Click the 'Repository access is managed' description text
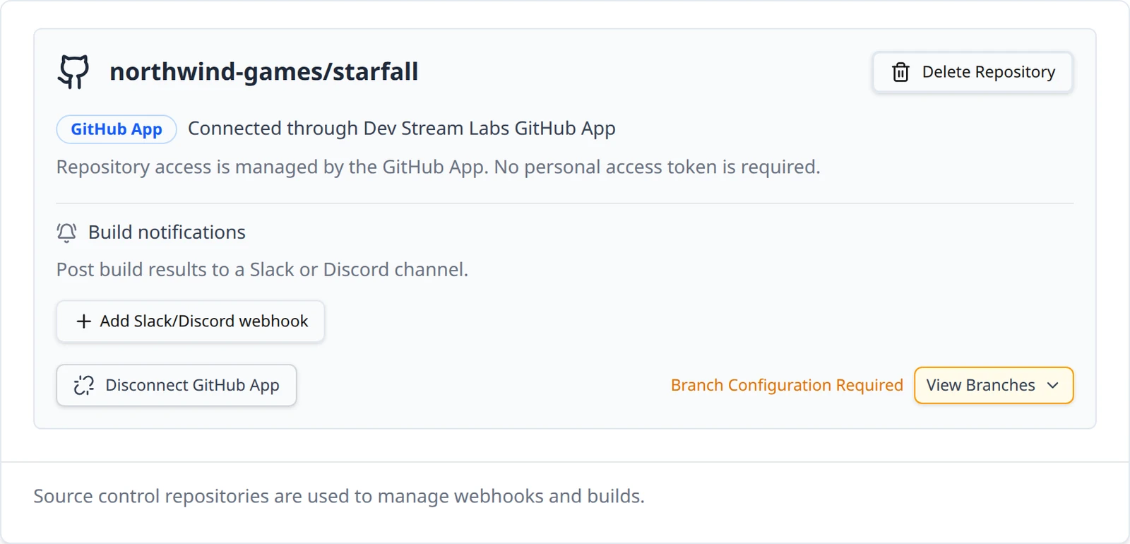The image size is (1130, 544). (x=439, y=167)
